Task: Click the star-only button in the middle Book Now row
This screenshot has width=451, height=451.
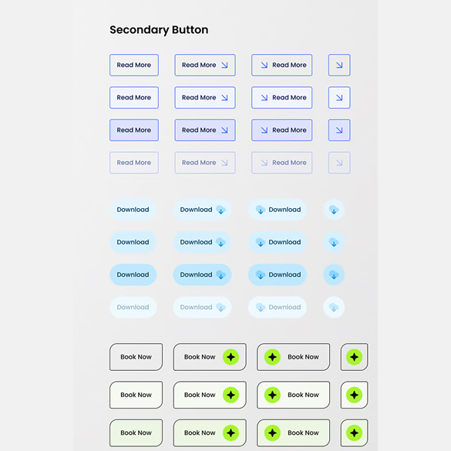Action: click(x=354, y=395)
